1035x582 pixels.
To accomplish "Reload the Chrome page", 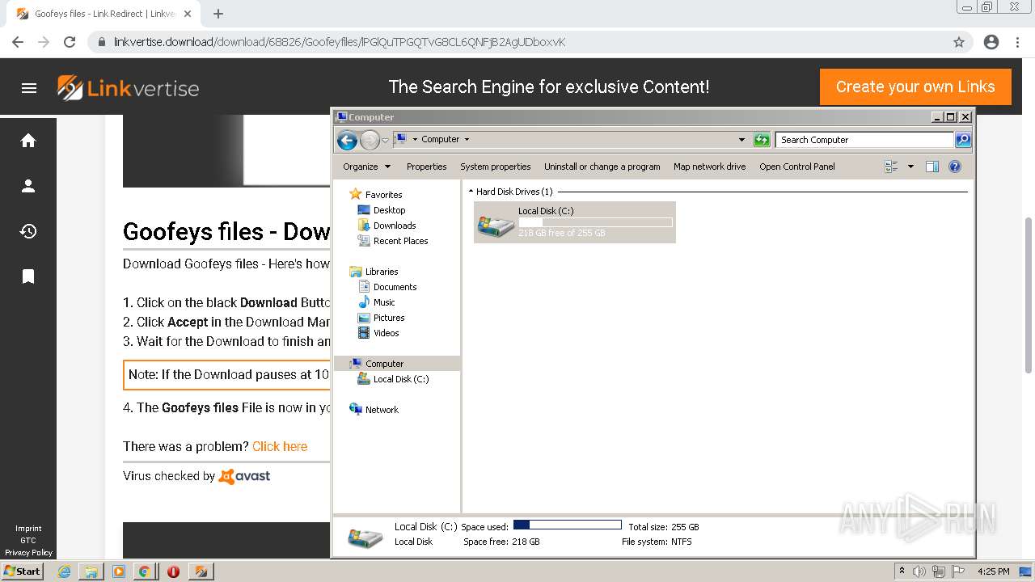I will (x=70, y=42).
